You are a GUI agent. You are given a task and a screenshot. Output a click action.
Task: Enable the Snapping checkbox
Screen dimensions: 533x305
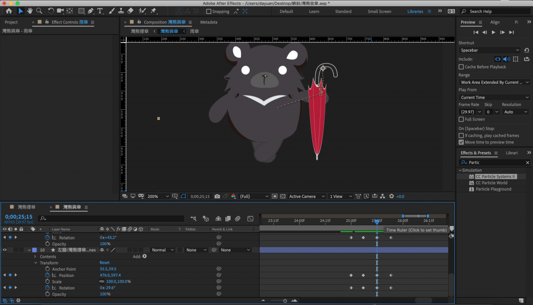pos(209,11)
